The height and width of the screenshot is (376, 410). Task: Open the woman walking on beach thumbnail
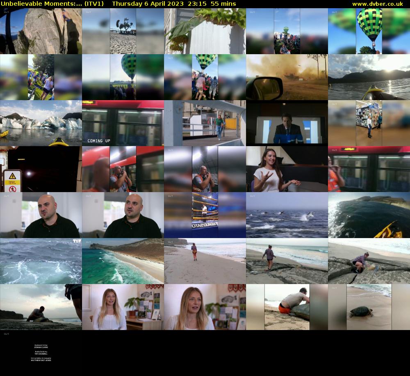pyautogui.click(x=205, y=261)
